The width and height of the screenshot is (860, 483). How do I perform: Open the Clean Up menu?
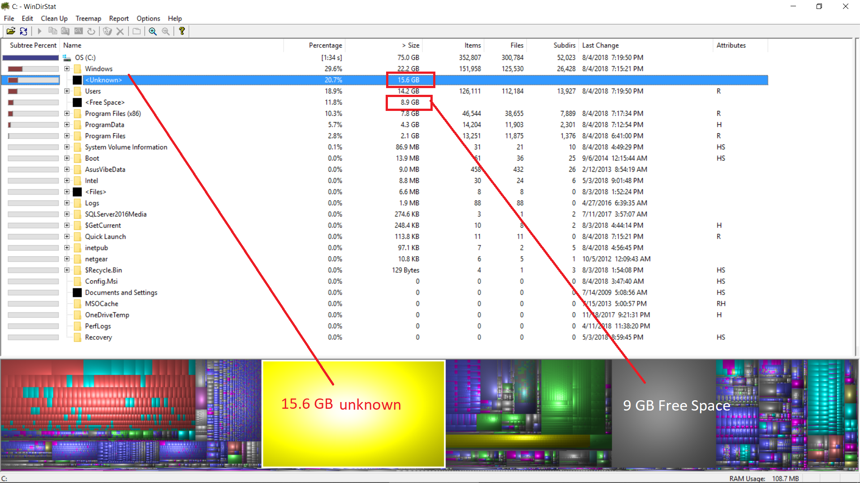coord(54,18)
